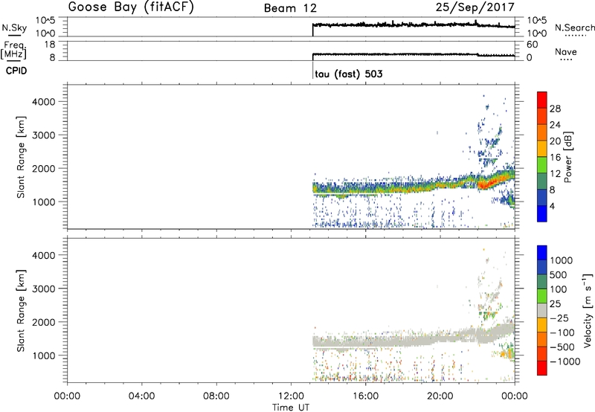Image resolution: width=595 pixels, height=412 pixels.
Task: Click the gray ground scatter band in velocity panel
Action: click(x=413, y=338)
